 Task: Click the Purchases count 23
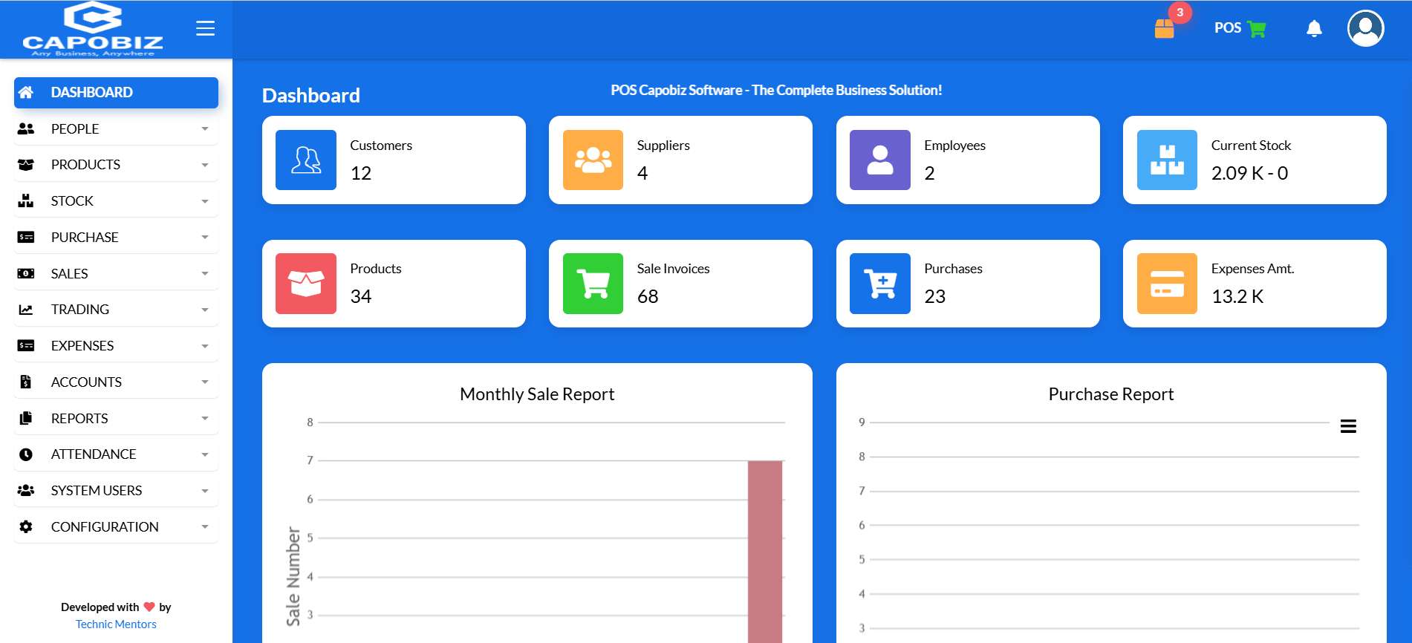tap(934, 297)
